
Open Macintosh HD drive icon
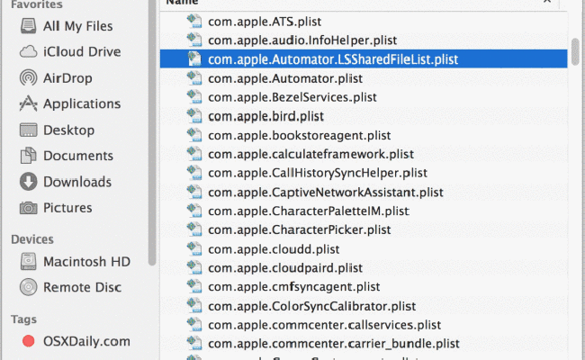point(29,262)
